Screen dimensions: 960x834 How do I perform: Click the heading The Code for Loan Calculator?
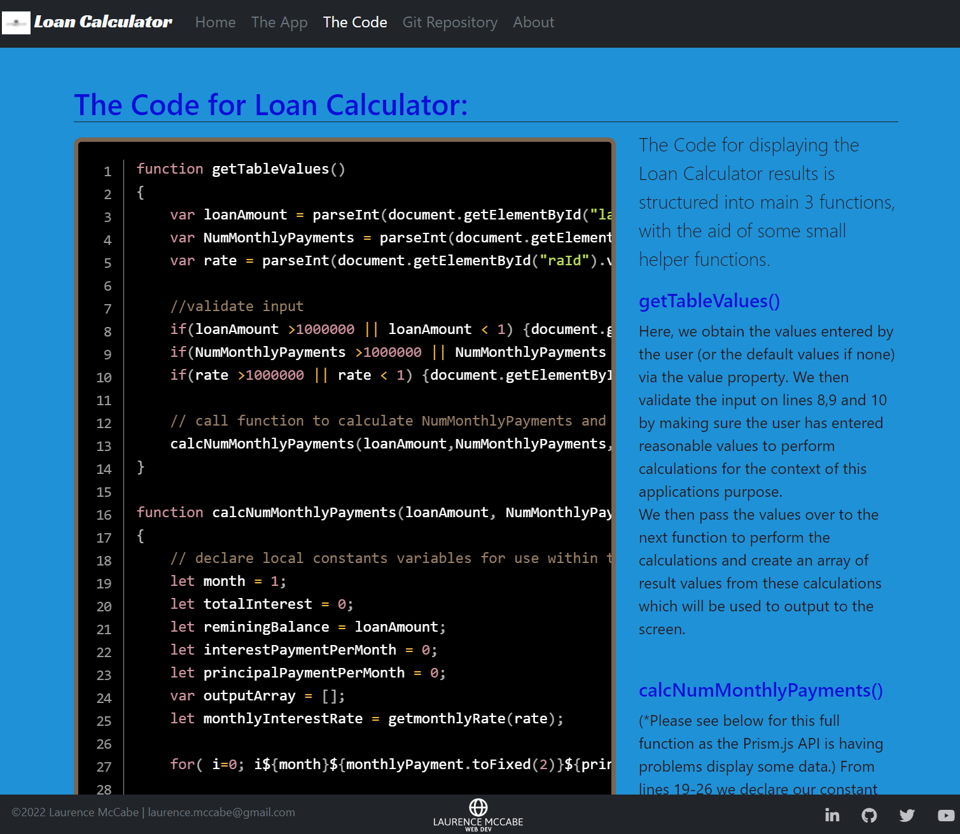pos(271,105)
